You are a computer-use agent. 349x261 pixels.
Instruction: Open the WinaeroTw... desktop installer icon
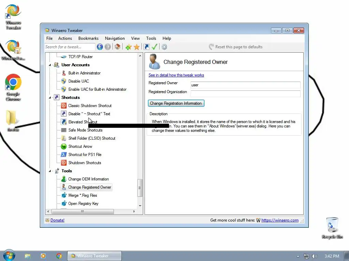pyautogui.click(x=13, y=50)
